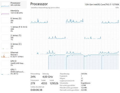Screen dimensions: 120x93
Task: Click the i7-12700K processor name text
Action: pyautogui.click(x=102, y=4)
